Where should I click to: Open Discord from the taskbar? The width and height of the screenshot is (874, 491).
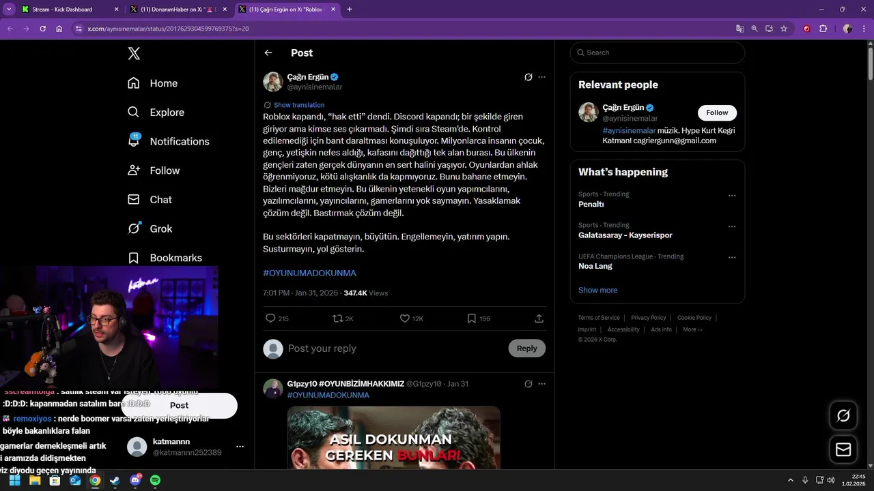tap(135, 481)
